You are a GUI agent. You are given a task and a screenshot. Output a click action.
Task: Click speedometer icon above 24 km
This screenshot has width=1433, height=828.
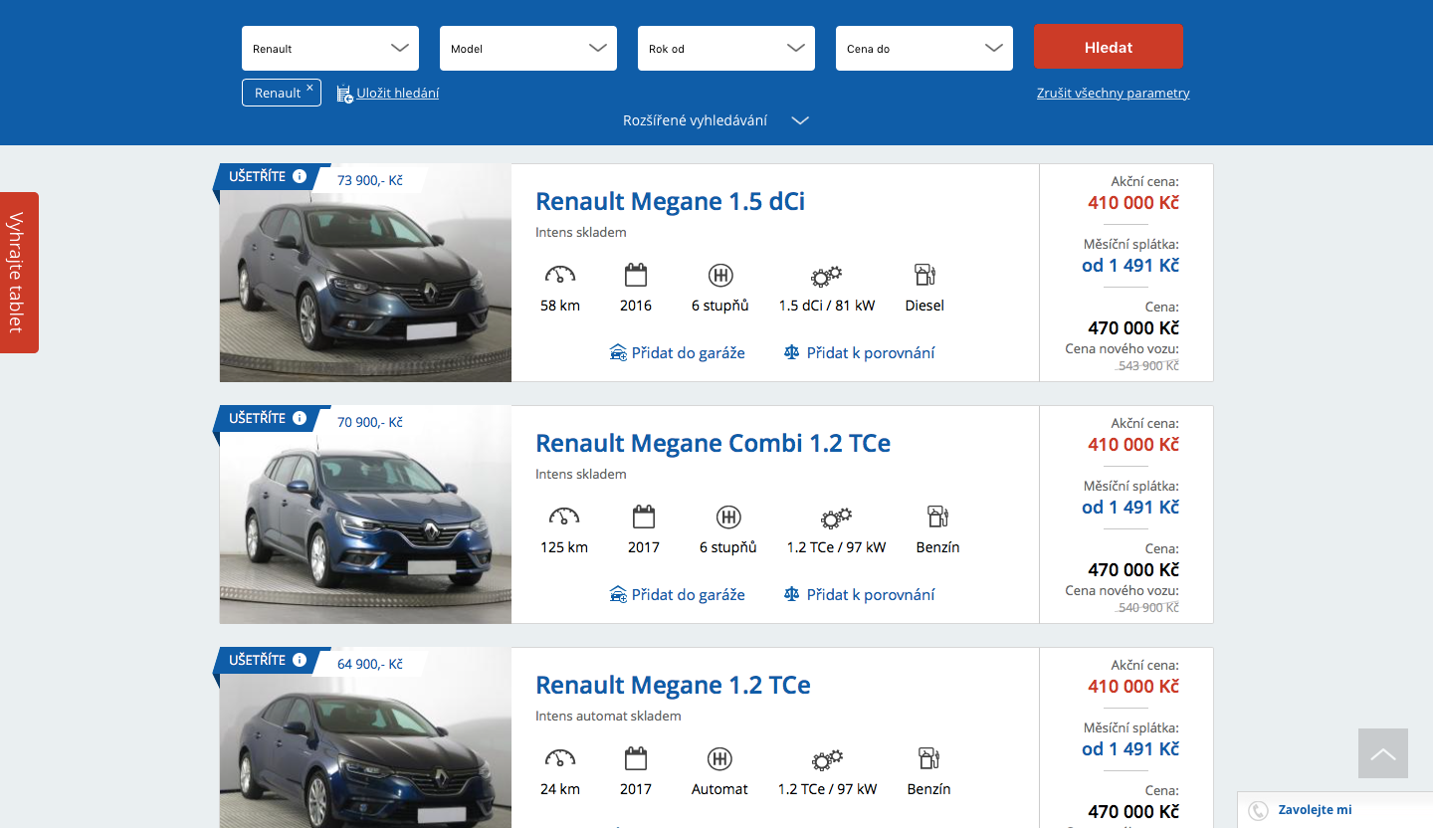tap(560, 758)
